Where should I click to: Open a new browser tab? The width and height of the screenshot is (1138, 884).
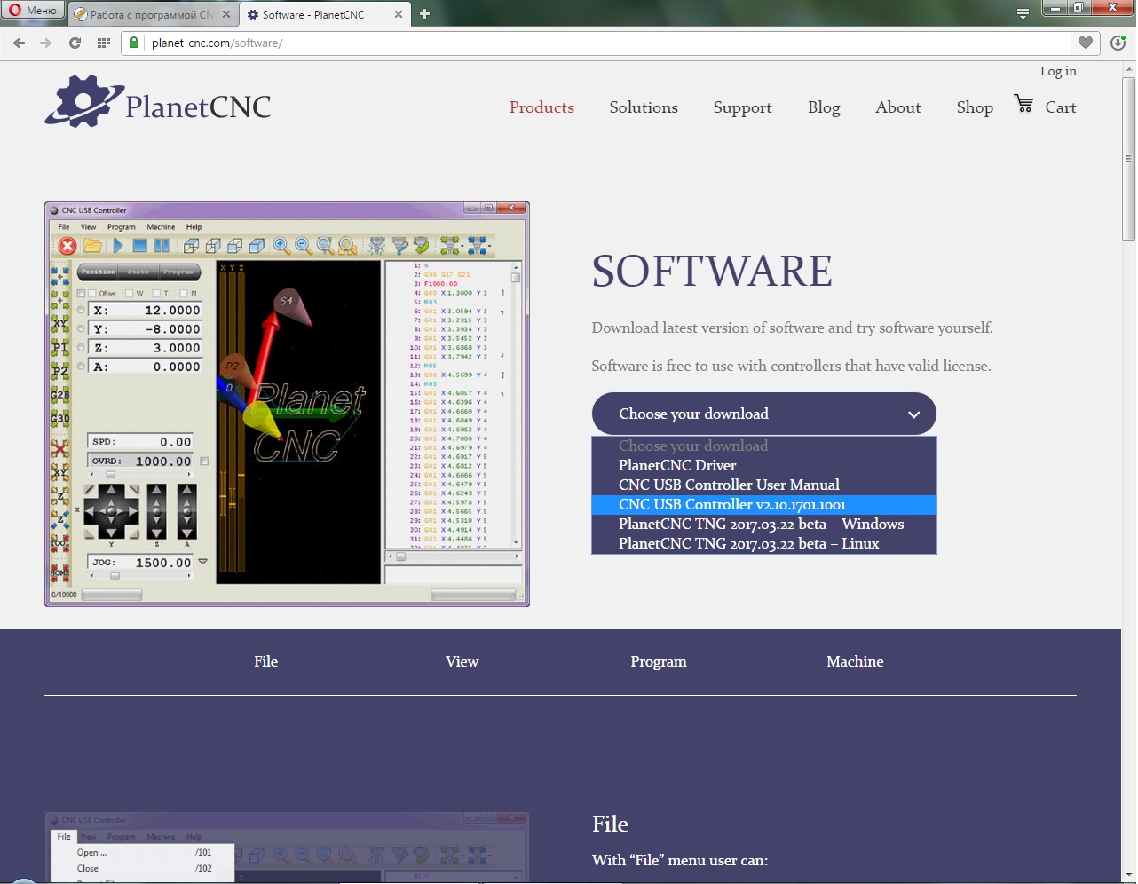point(424,14)
